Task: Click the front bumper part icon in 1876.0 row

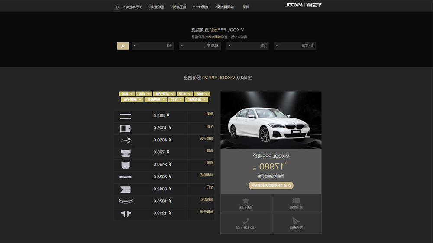Action: [x=126, y=201]
